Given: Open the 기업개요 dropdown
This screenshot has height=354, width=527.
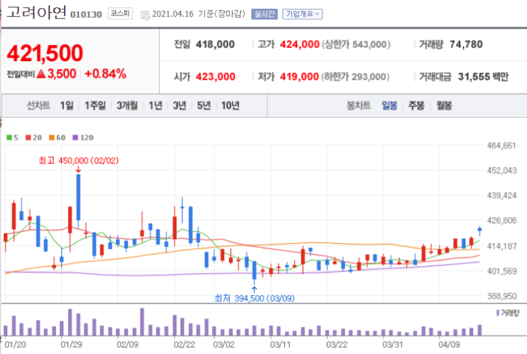Looking at the screenshot, I should click(302, 14).
